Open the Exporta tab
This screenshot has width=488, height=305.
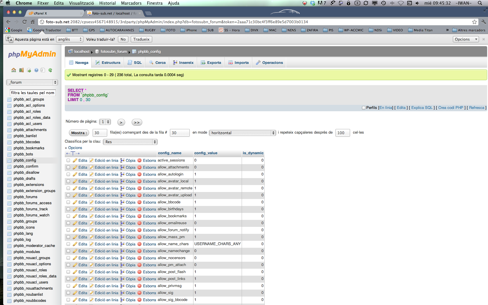pos(211,63)
